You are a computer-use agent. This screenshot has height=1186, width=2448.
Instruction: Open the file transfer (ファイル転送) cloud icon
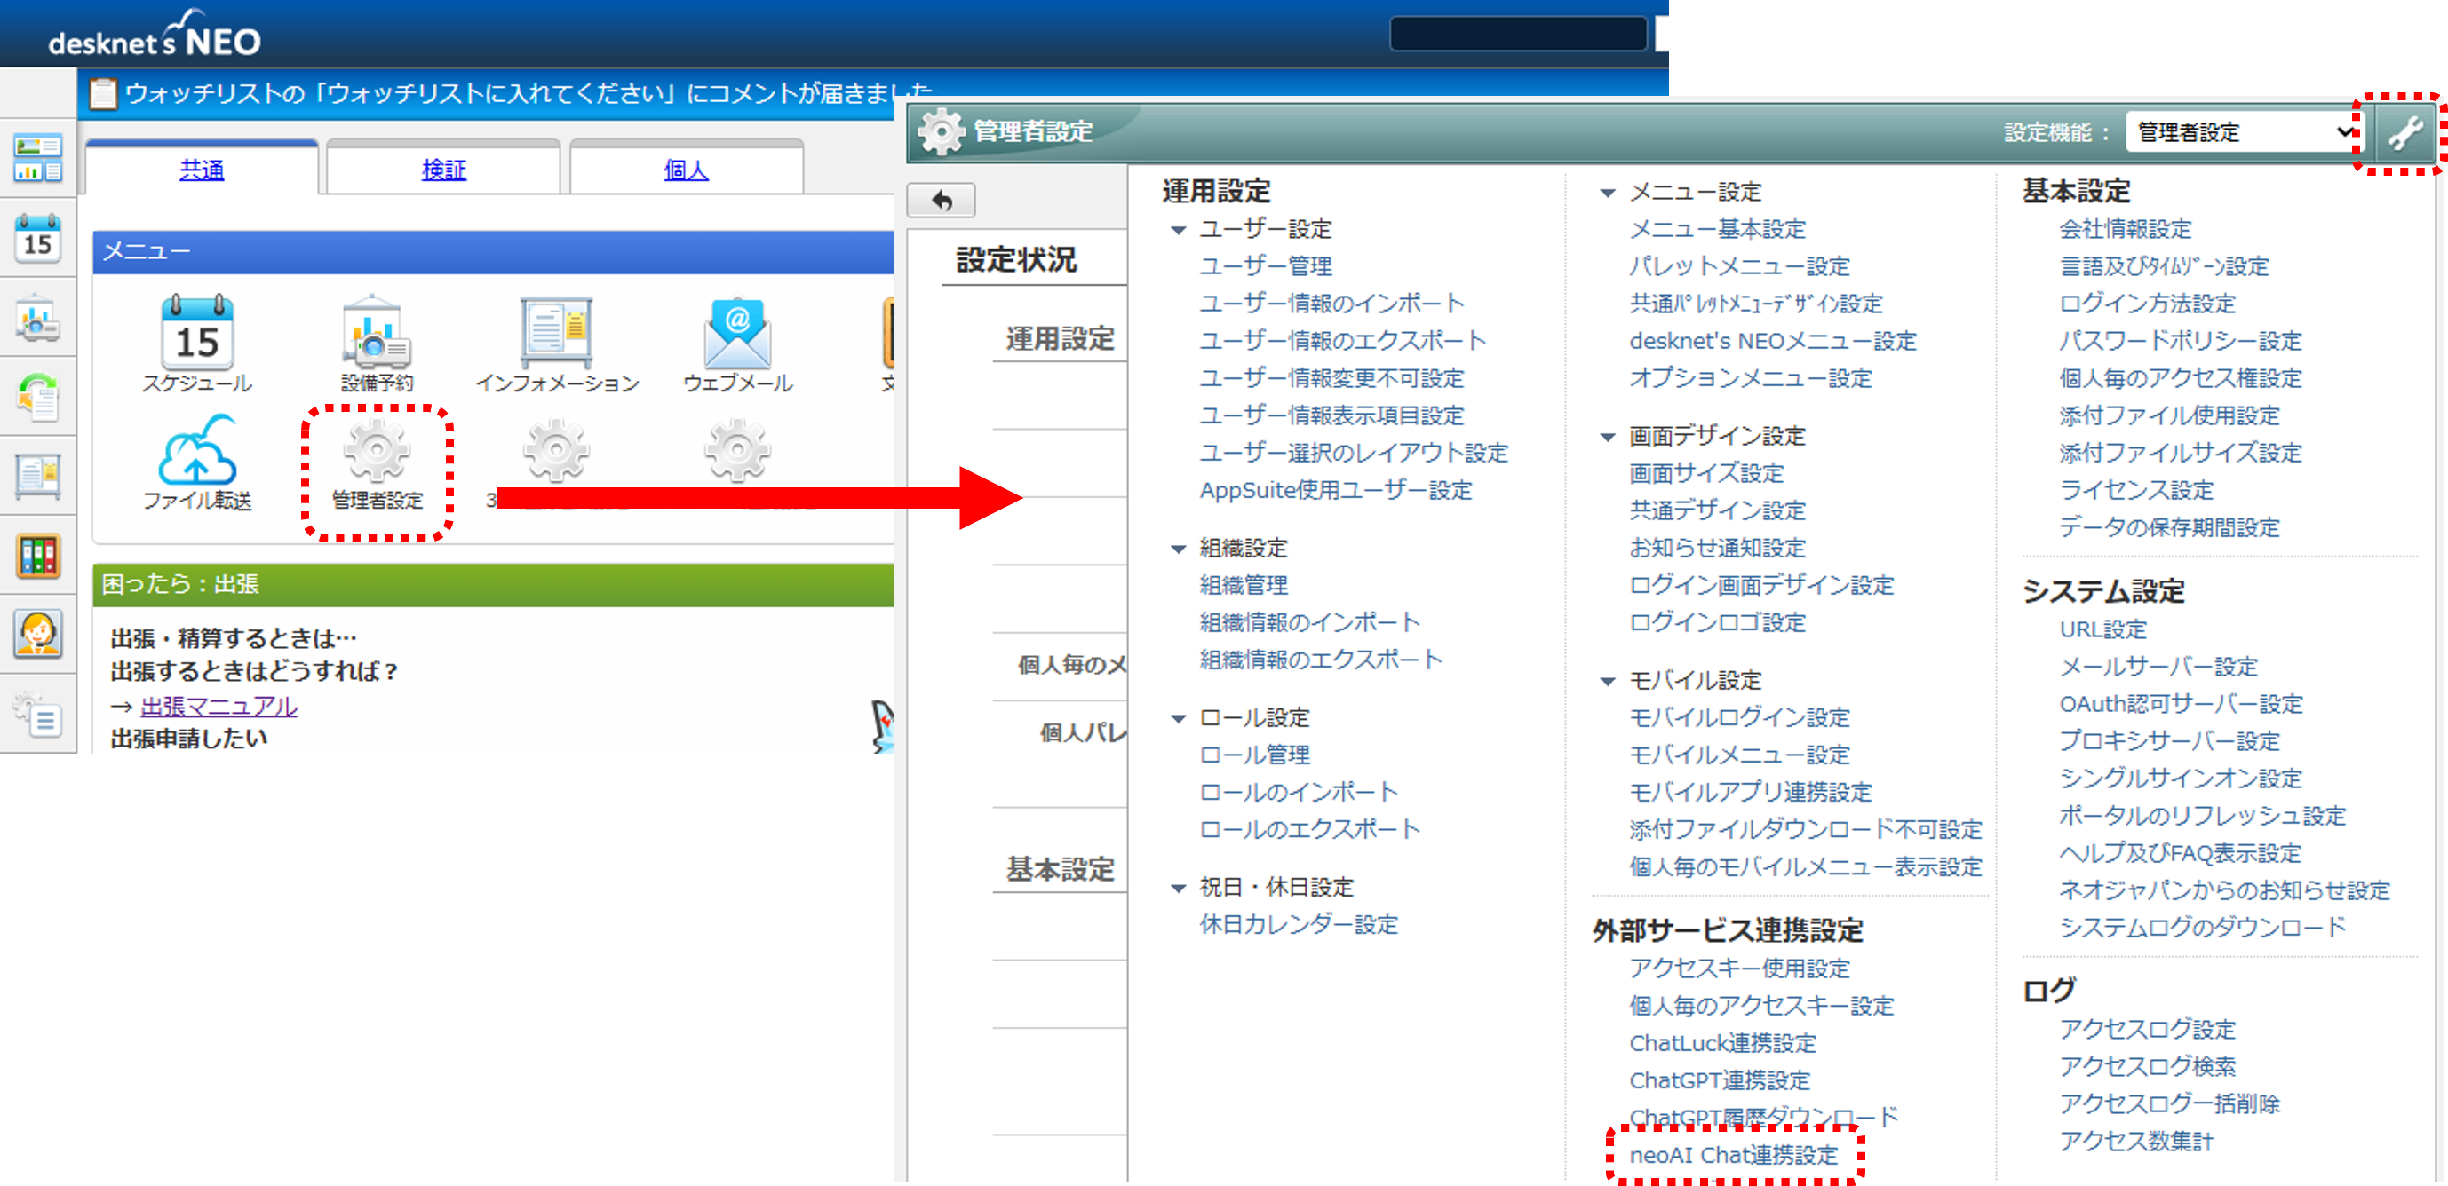196,452
